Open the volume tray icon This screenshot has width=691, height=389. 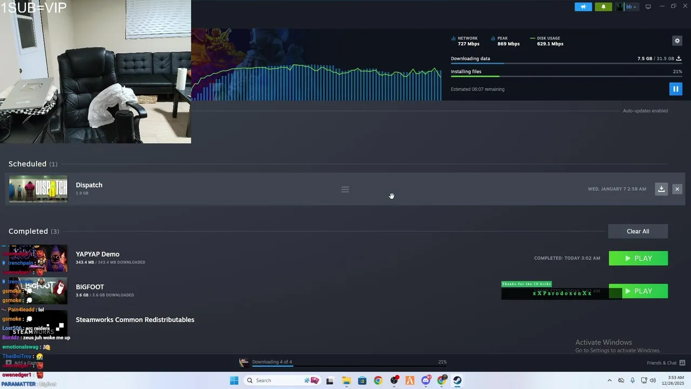pyautogui.click(x=653, y=380)
